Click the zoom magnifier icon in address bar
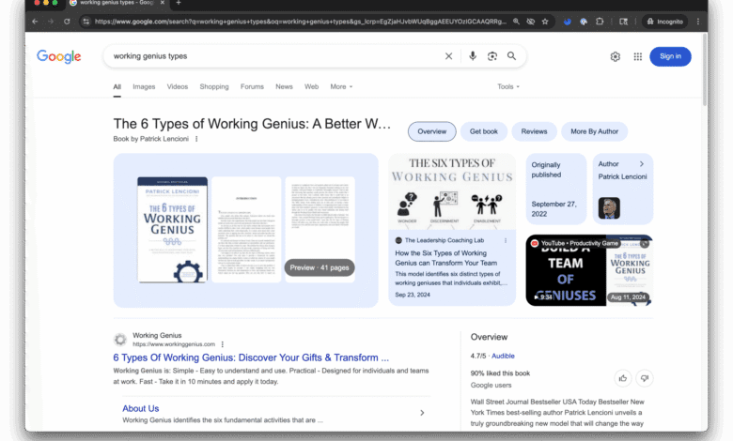Viewport: 733px width, 441px height. click(516, 22)
